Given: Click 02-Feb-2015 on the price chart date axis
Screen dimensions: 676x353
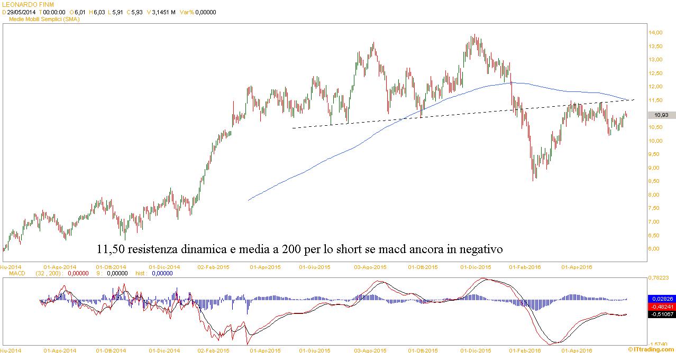Looking at the screenshot, I should (213, 267).
